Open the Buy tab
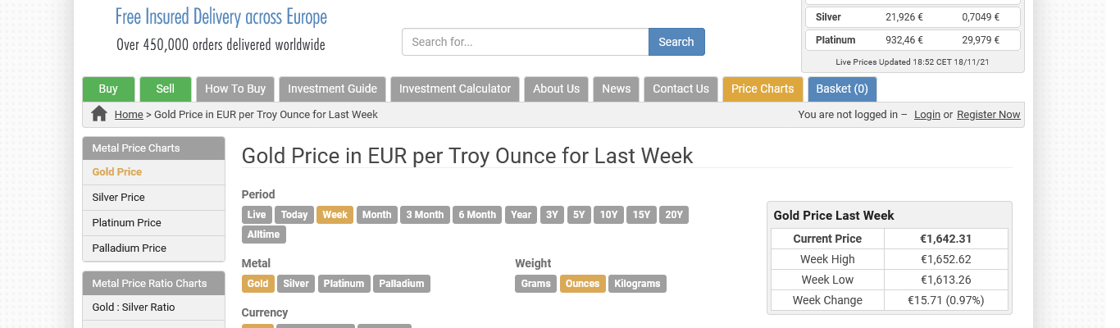The width and height of the screenshot is (1120, 328). (108, 89)
